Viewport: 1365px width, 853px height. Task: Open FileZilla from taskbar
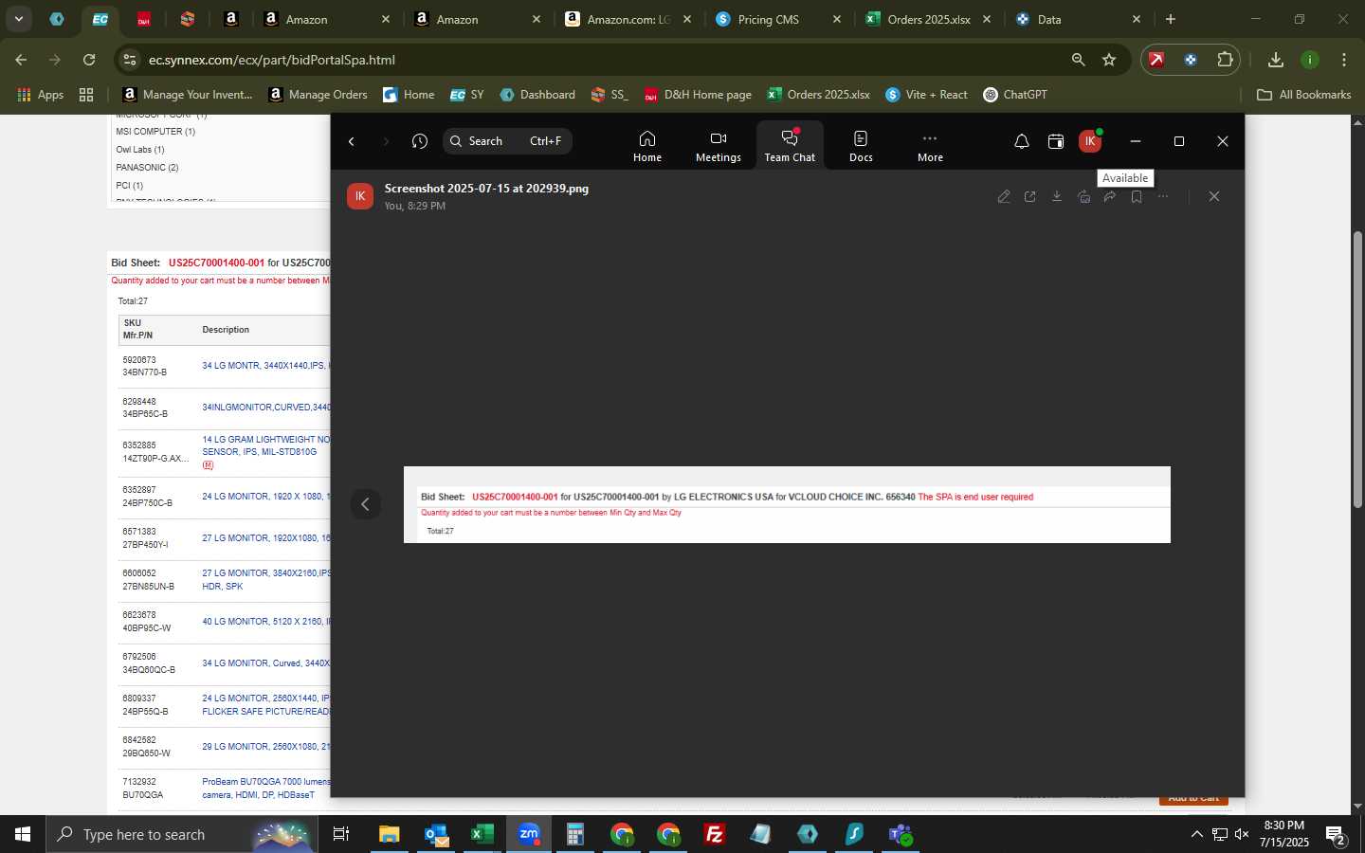pos(715,834)
